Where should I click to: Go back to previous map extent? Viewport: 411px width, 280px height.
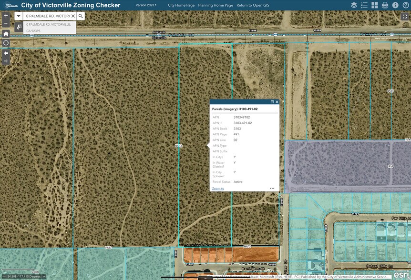[x=6, y=53]
